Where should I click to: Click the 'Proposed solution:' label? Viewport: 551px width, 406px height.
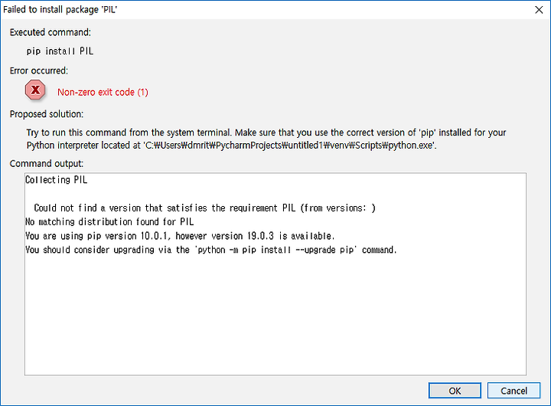tap(47, 114)
